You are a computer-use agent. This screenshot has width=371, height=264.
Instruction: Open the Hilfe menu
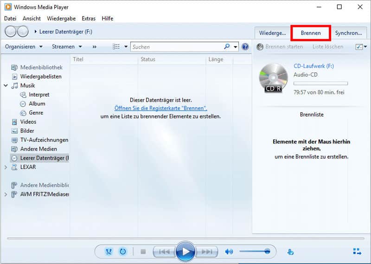(108, 19)
